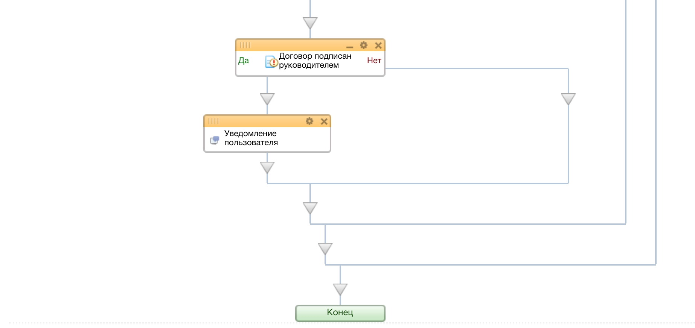Select the 'Договор подписан руководителем' title text
The width and height of the screenshot is (695, 328).
315,61
